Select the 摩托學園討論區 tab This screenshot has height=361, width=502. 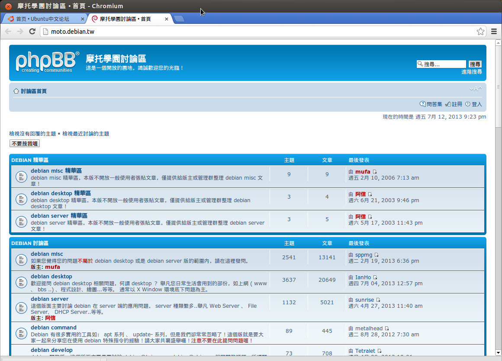[x=130, y=19]
